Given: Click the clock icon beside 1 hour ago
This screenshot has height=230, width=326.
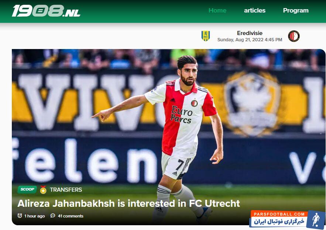Looking at the screenshot, I should (20, 216).
